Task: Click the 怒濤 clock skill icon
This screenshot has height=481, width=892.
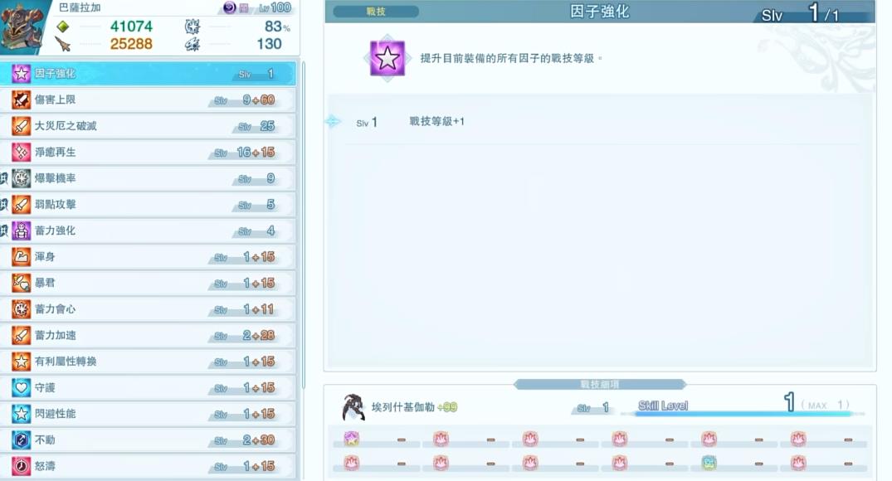Action: tap(21, 465)
